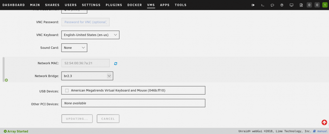Click the VNC Password input field

pos(86,22)
